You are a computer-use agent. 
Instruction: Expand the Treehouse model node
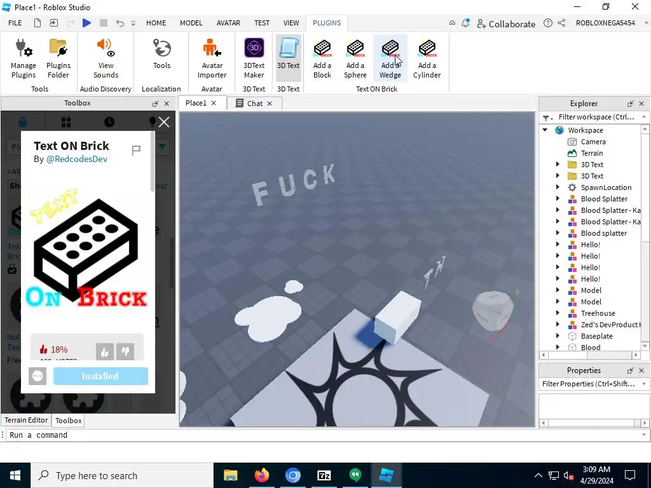coord(558,313)
